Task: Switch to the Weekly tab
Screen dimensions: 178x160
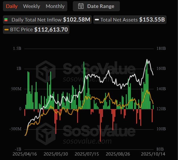Action: tap(32, 6)
